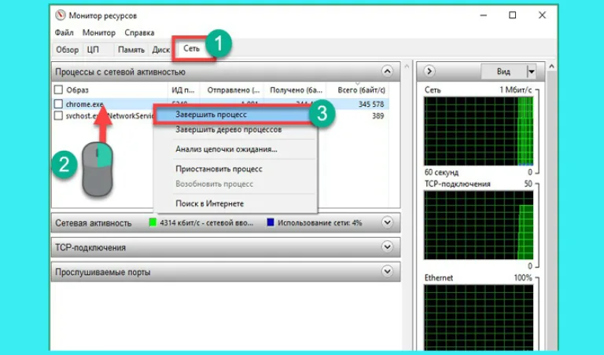604x355 pixels.
Task: Tick the svchost.exe checkbox
Action: point(58,115)
